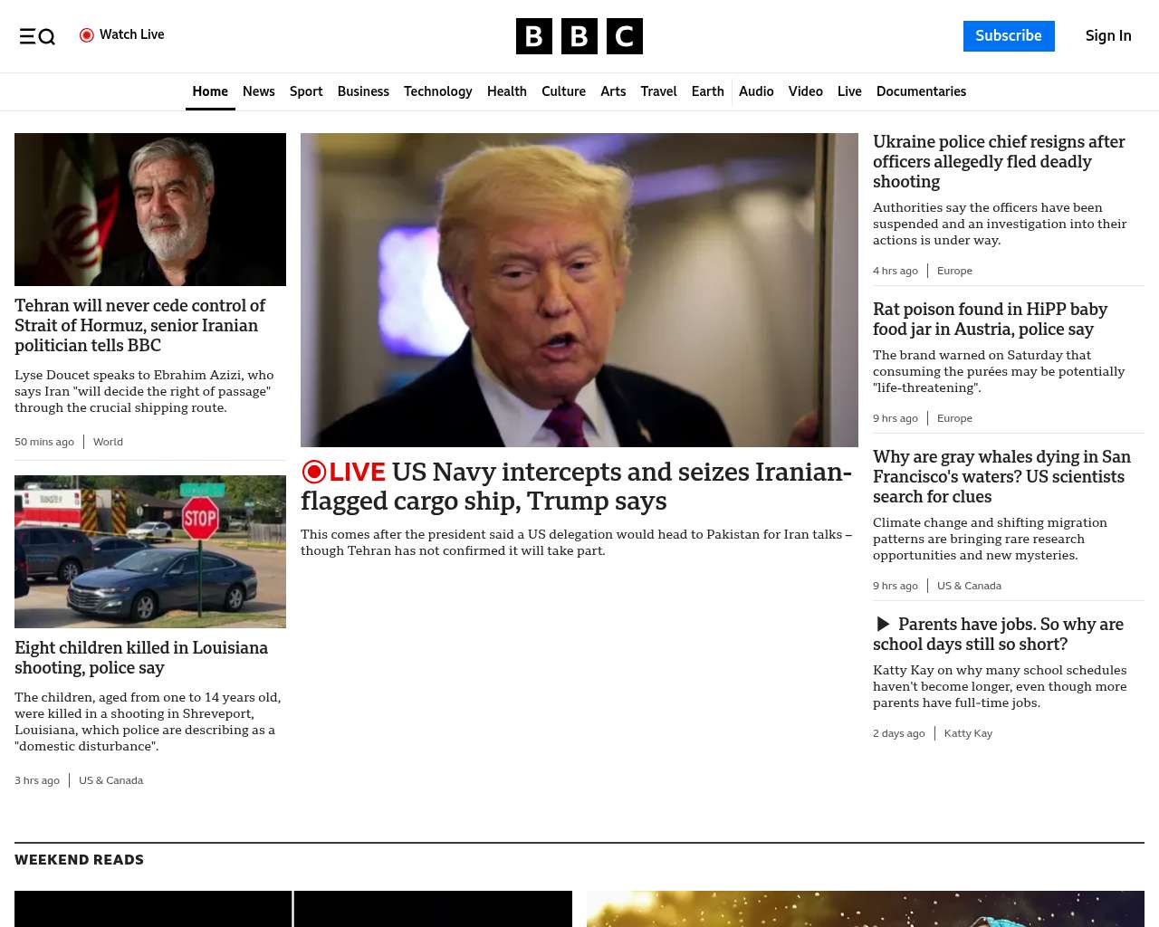Click the Subscribe button
Viewport: 1159px width, 927px height.
tap(1009, 36)
